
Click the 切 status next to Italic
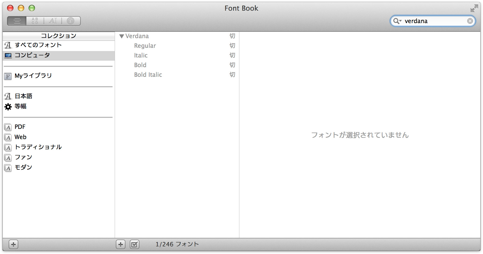pyautogui.click(x=232, y=55)
